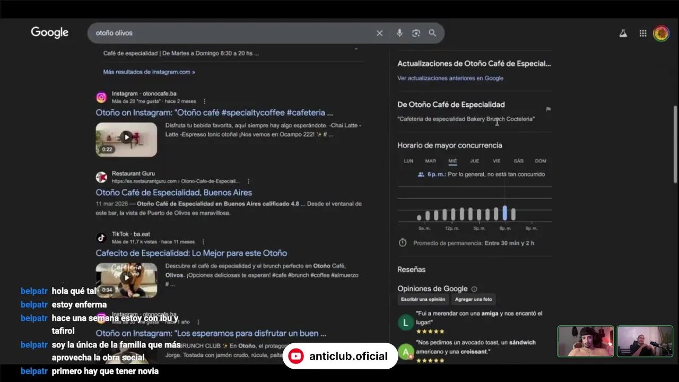
Task: Click the TikTok ba.eat favicon
Action: [x=101, y=238]
